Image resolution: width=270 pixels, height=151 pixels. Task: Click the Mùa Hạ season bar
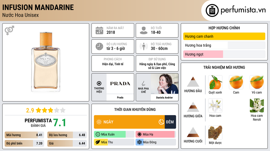coord(156,134)
